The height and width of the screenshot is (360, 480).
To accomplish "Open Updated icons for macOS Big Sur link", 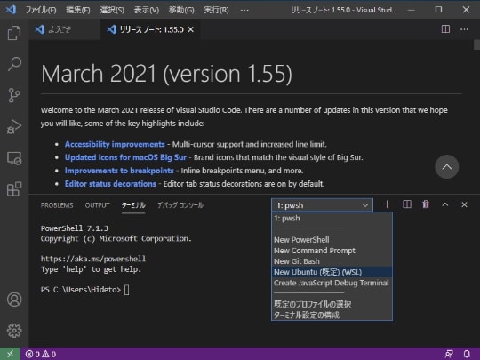I will 125,157.
